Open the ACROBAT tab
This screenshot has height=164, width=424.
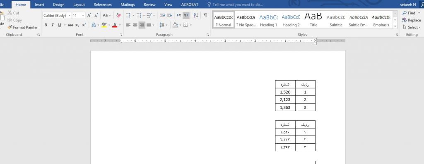point(190,5)
